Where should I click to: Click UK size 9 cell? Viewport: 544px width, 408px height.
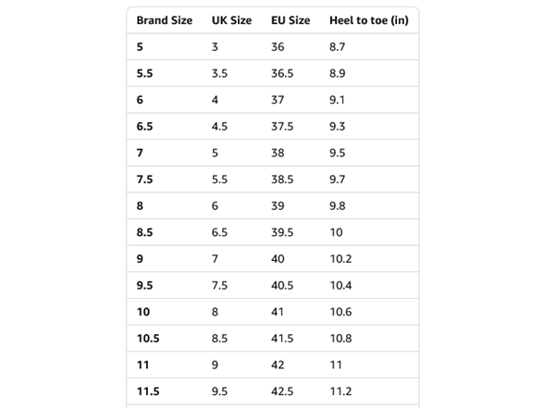[215, 365]
